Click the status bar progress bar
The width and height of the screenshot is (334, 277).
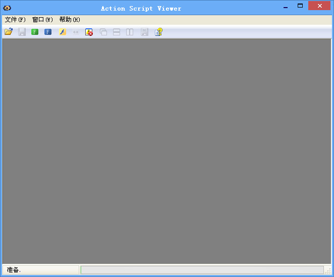202,270
